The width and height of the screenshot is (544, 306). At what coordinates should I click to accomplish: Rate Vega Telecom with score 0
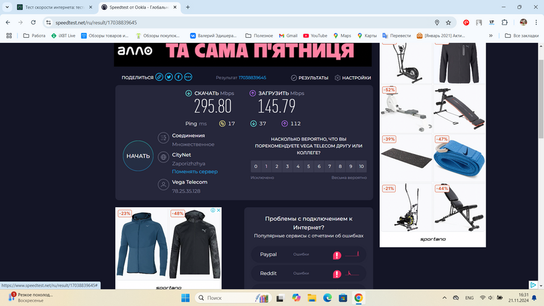(x=256, y=166)
